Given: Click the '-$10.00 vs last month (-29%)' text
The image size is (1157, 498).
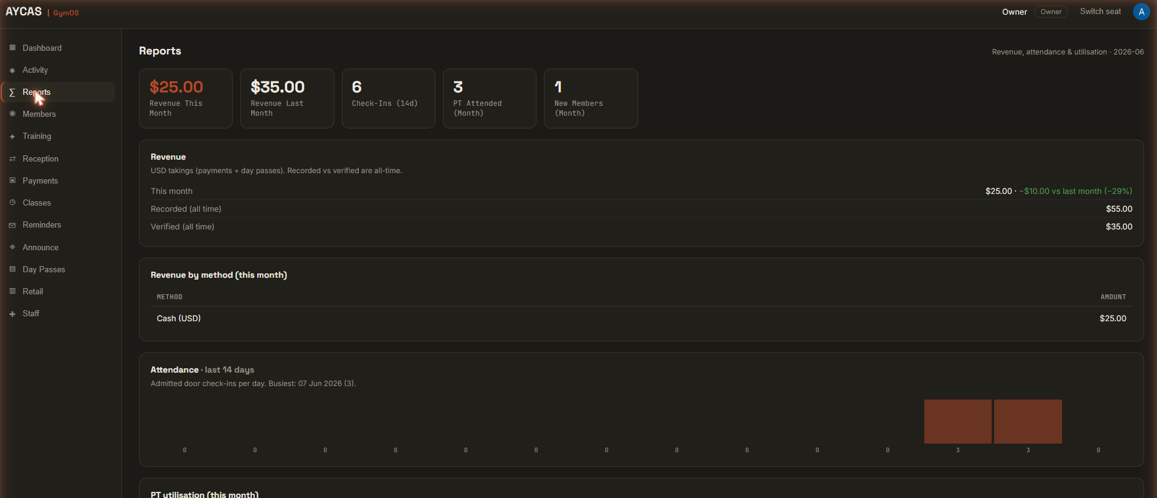Looking at the screenshot, I should pyautogui.click(x=1076, y=191).
